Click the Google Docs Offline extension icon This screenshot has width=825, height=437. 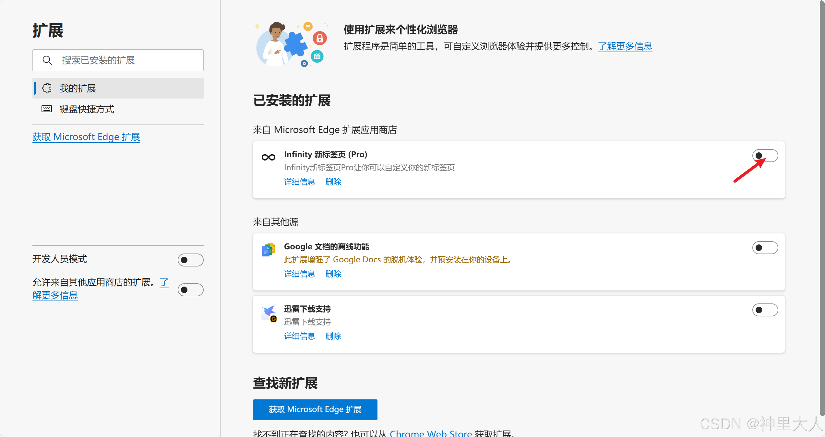pos(268,250)
